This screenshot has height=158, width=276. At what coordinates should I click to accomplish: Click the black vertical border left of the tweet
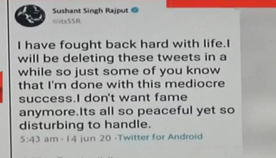coord(10,79)
